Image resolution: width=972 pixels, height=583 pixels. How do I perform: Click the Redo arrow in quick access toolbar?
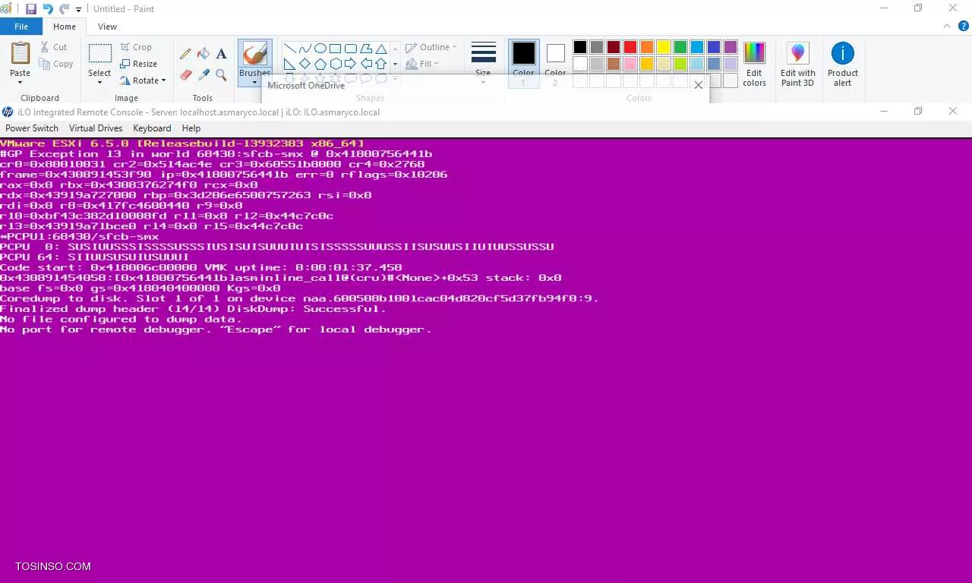pos(64,9)
